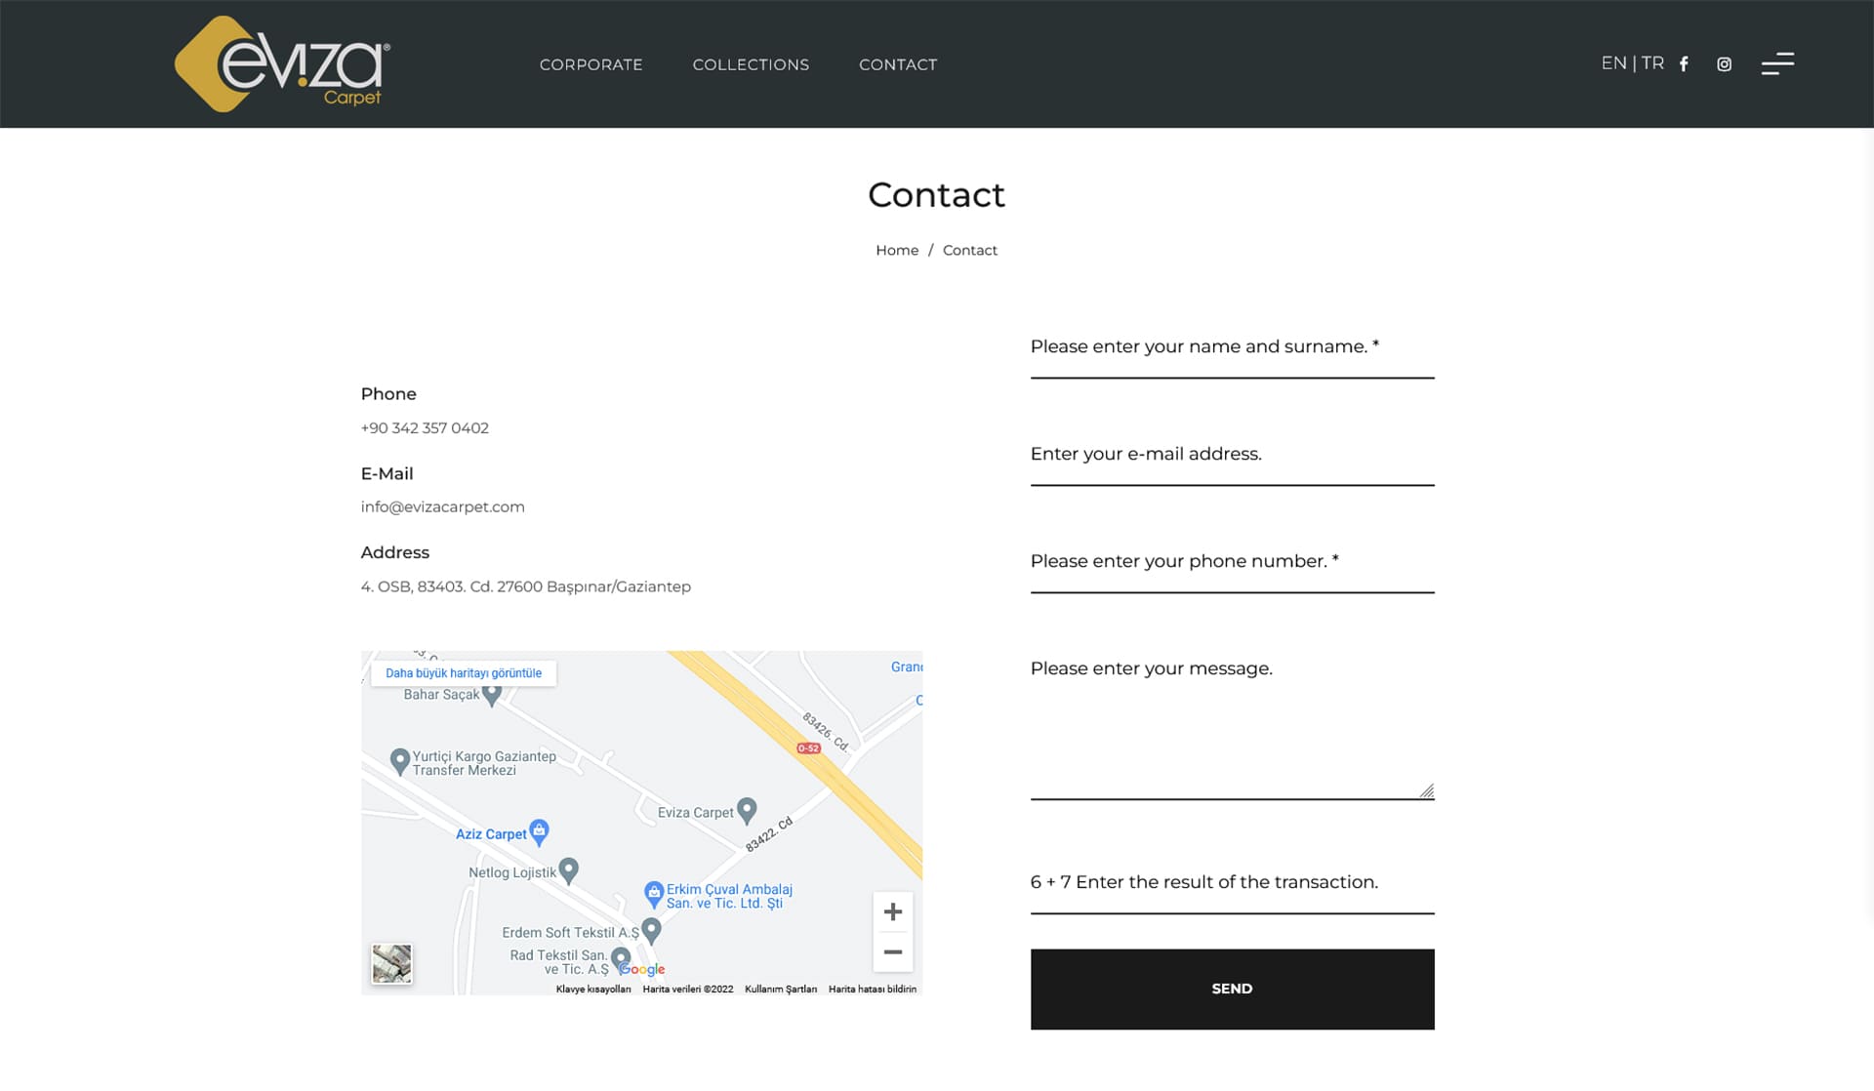Send the contact form
Screen dimensions: 1874x1091
coord(1232,989)
